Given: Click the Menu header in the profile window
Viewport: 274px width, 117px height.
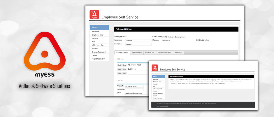Looking at the screenshot, I should coord(99,27).
